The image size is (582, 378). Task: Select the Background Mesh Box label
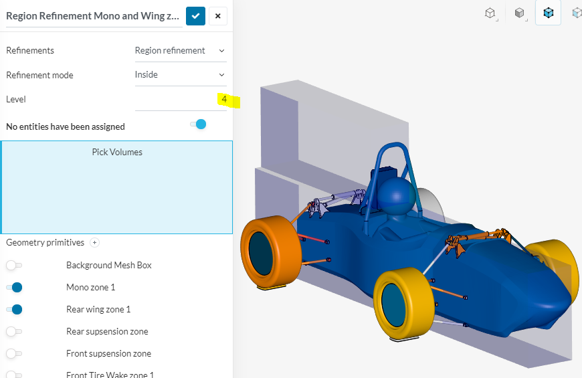pyautogui.click(x=109, y=265)
